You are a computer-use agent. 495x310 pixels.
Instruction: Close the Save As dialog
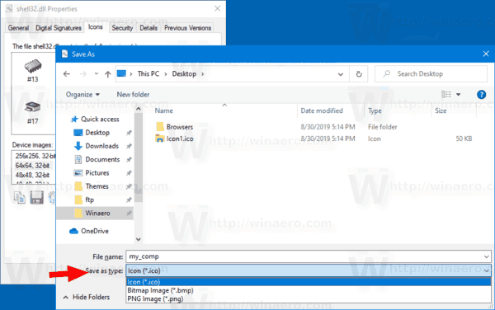[486, 54]
